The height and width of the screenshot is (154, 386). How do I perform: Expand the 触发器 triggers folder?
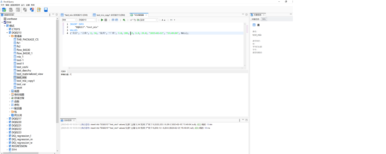coord(10,108)
